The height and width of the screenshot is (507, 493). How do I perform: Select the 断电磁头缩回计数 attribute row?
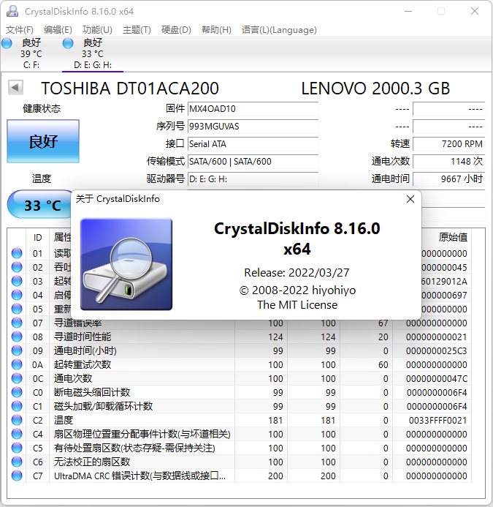point(240,392)
